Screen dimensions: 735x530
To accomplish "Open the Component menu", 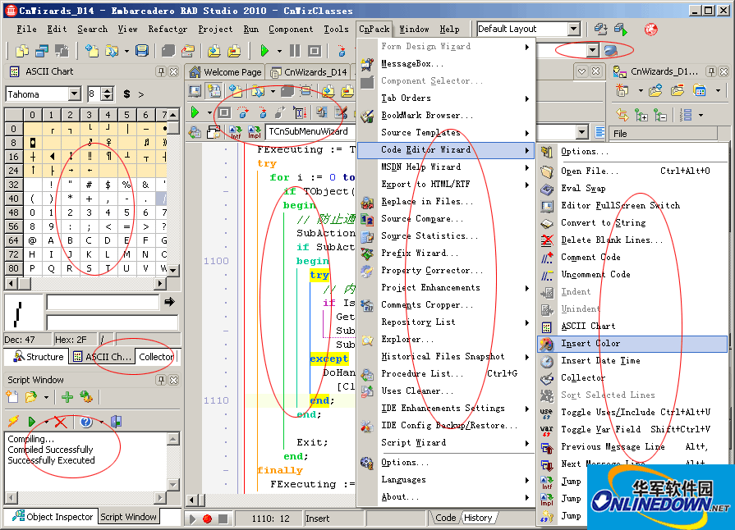I will [291, 29].
